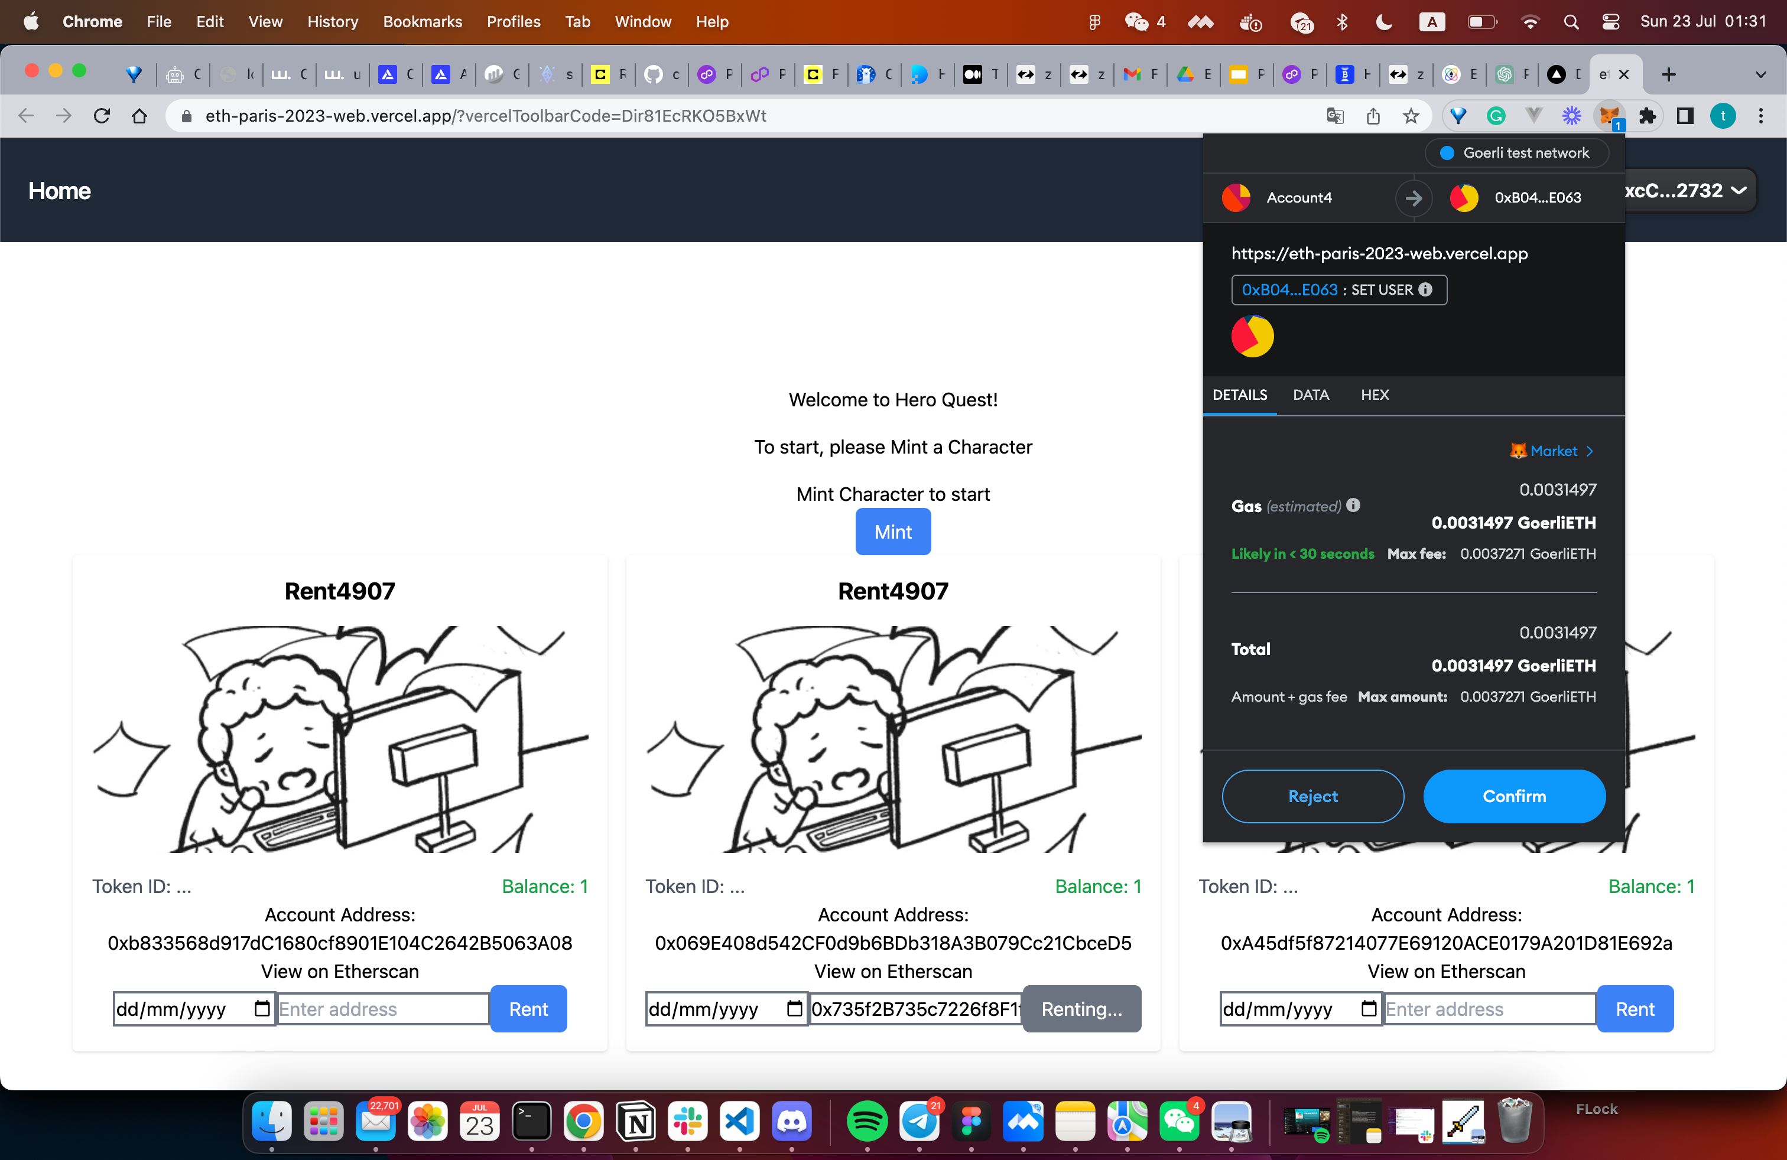Click the Home link in the header
The width and height of the screenshot is (1787, 1160).
(59, 191)
